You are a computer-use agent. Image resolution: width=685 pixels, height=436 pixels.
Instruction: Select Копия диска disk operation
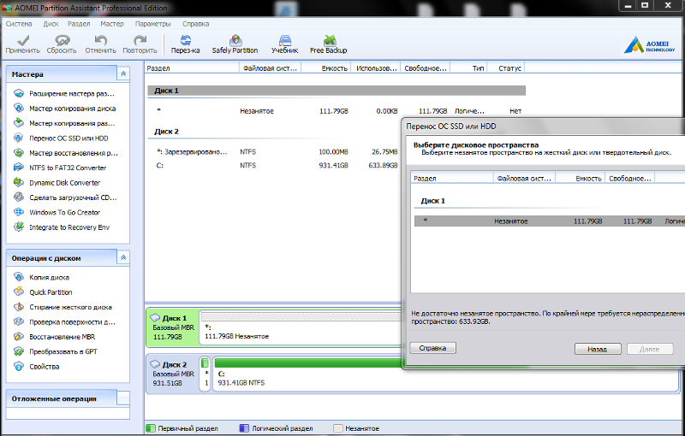pos(41,277)
